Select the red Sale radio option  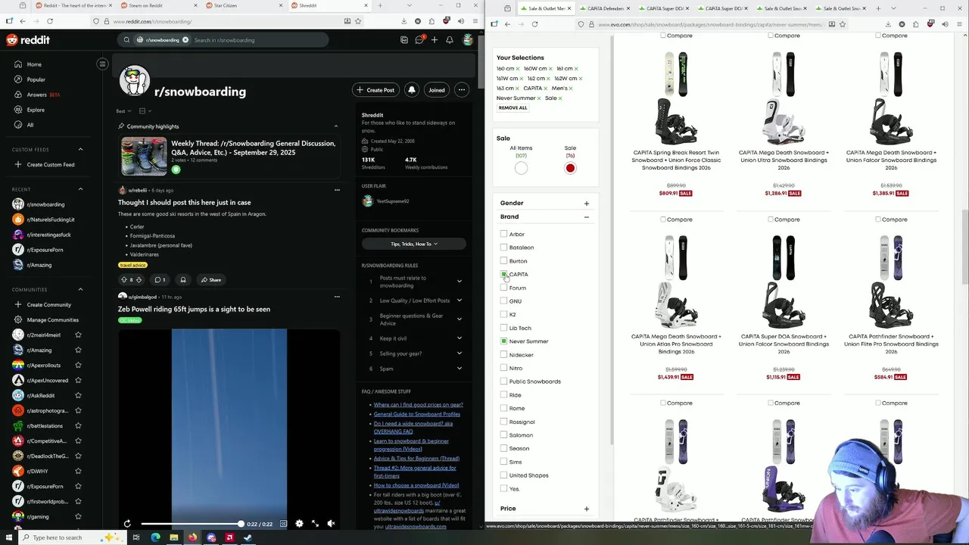point(570,168)
